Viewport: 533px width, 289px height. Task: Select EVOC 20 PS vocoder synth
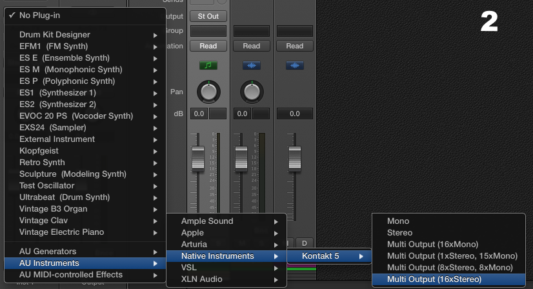85,116
